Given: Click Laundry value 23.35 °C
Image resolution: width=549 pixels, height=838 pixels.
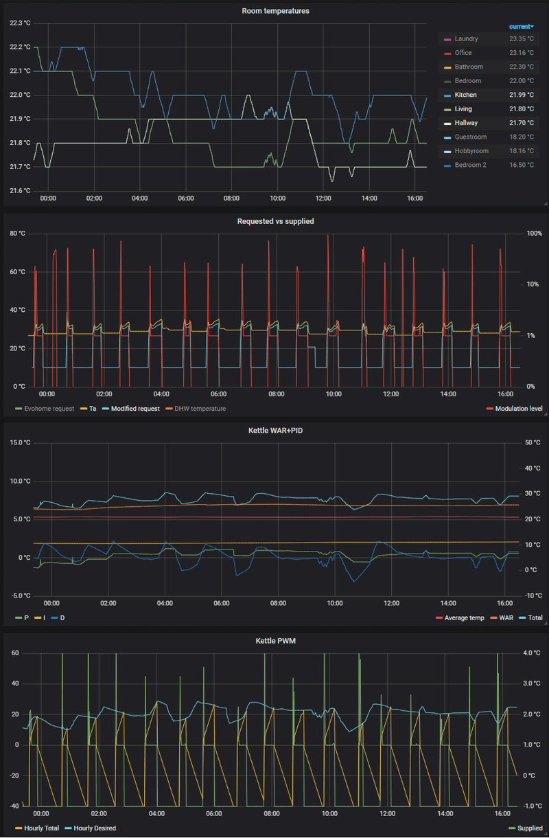Looking at the screenshot, I should pos(522,39).
